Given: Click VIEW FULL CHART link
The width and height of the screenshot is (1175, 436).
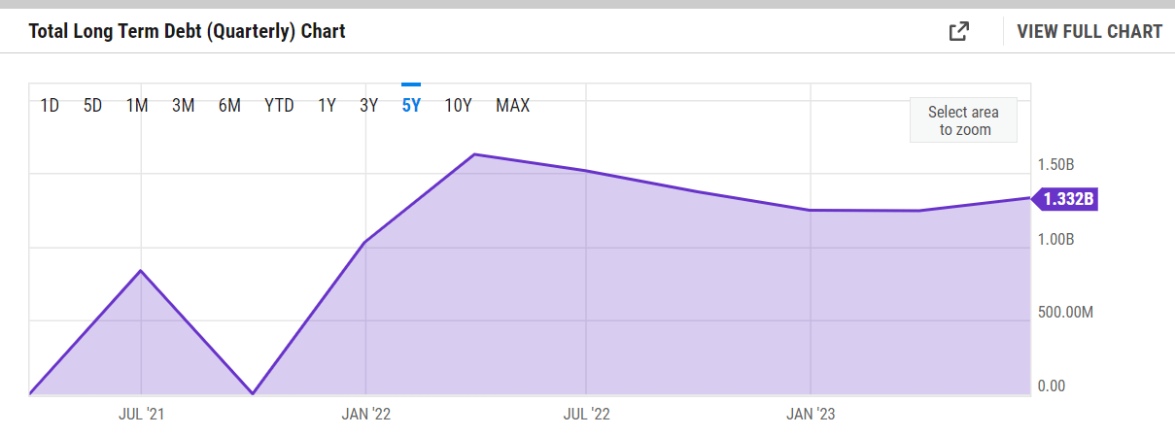Looking at the screenshot, I should coord(1089,31).
